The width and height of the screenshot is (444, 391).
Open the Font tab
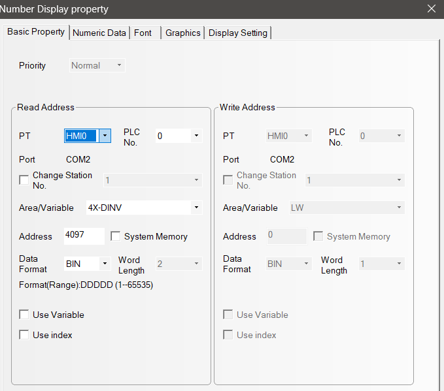coord(143,33)
